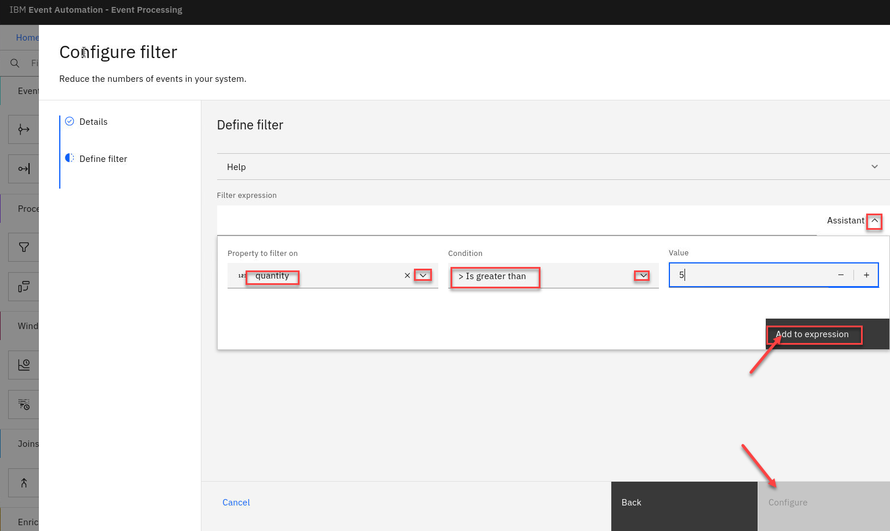Image resolution: width=890 pixels, height=531 pixels.
Task: Select the join node icon
Action: click(24, 483)
